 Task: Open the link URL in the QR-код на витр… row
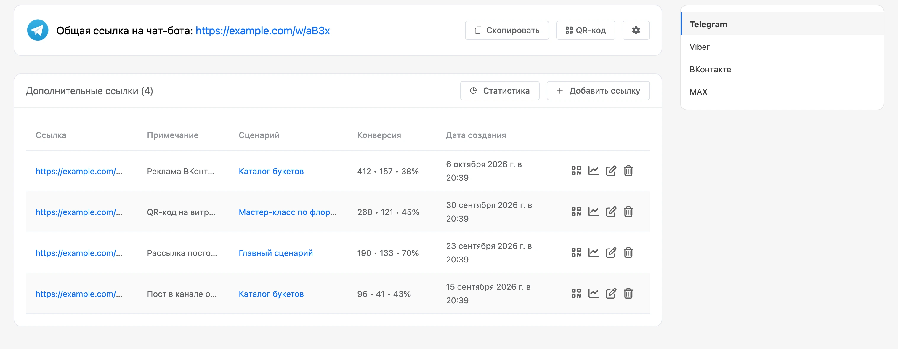pos(79,212)
